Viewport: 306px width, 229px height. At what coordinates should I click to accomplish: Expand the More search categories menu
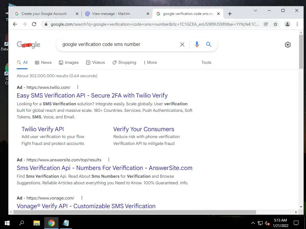pyautogui.click(x=150, y=63)
